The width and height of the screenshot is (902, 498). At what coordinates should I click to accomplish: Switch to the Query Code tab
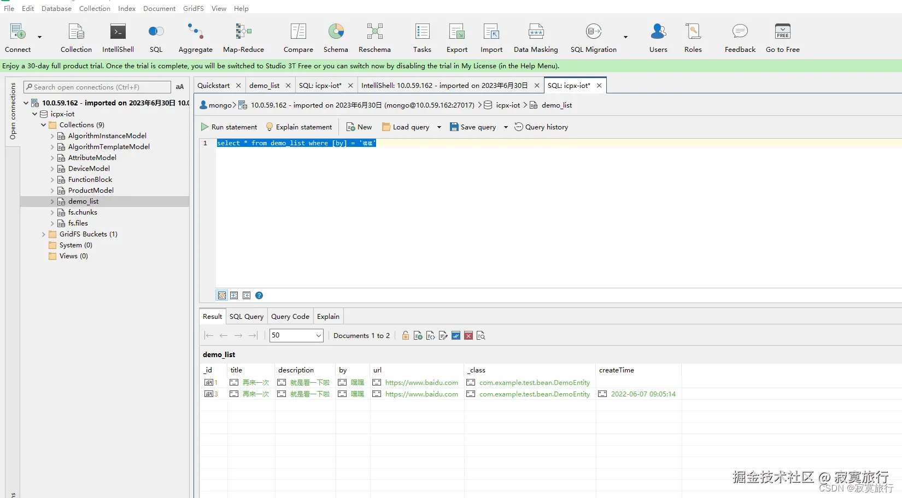pyautogui.click(x=290, y=316)
